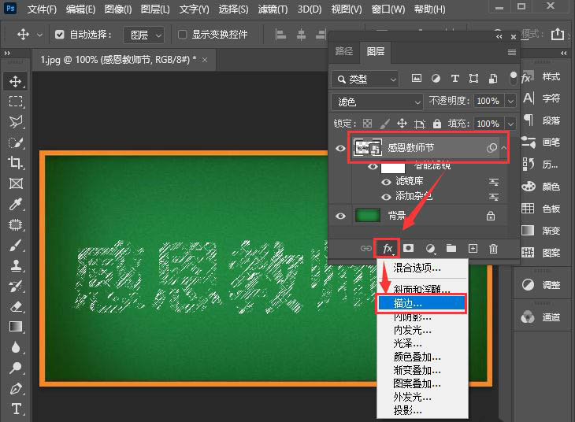
Task: Choose 描边 from fx menu
Action: 421,303
